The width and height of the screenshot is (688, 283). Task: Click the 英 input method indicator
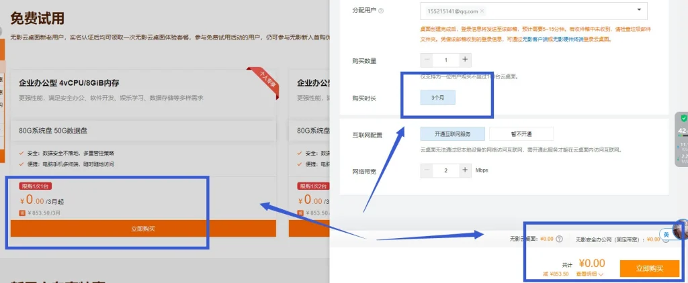666,235
